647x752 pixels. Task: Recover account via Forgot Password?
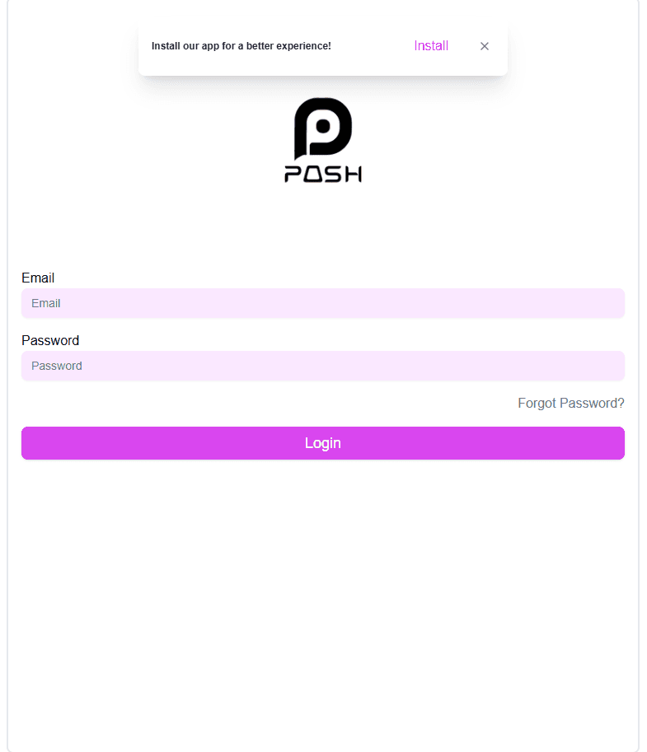570,403
